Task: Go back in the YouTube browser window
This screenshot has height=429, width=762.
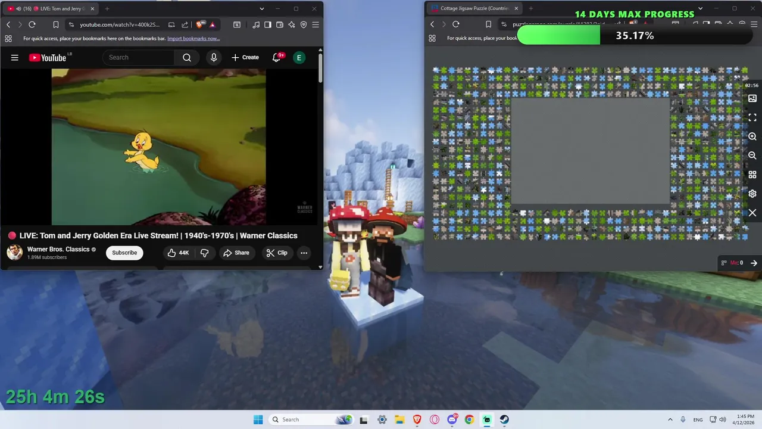Action: click(8, 24)
